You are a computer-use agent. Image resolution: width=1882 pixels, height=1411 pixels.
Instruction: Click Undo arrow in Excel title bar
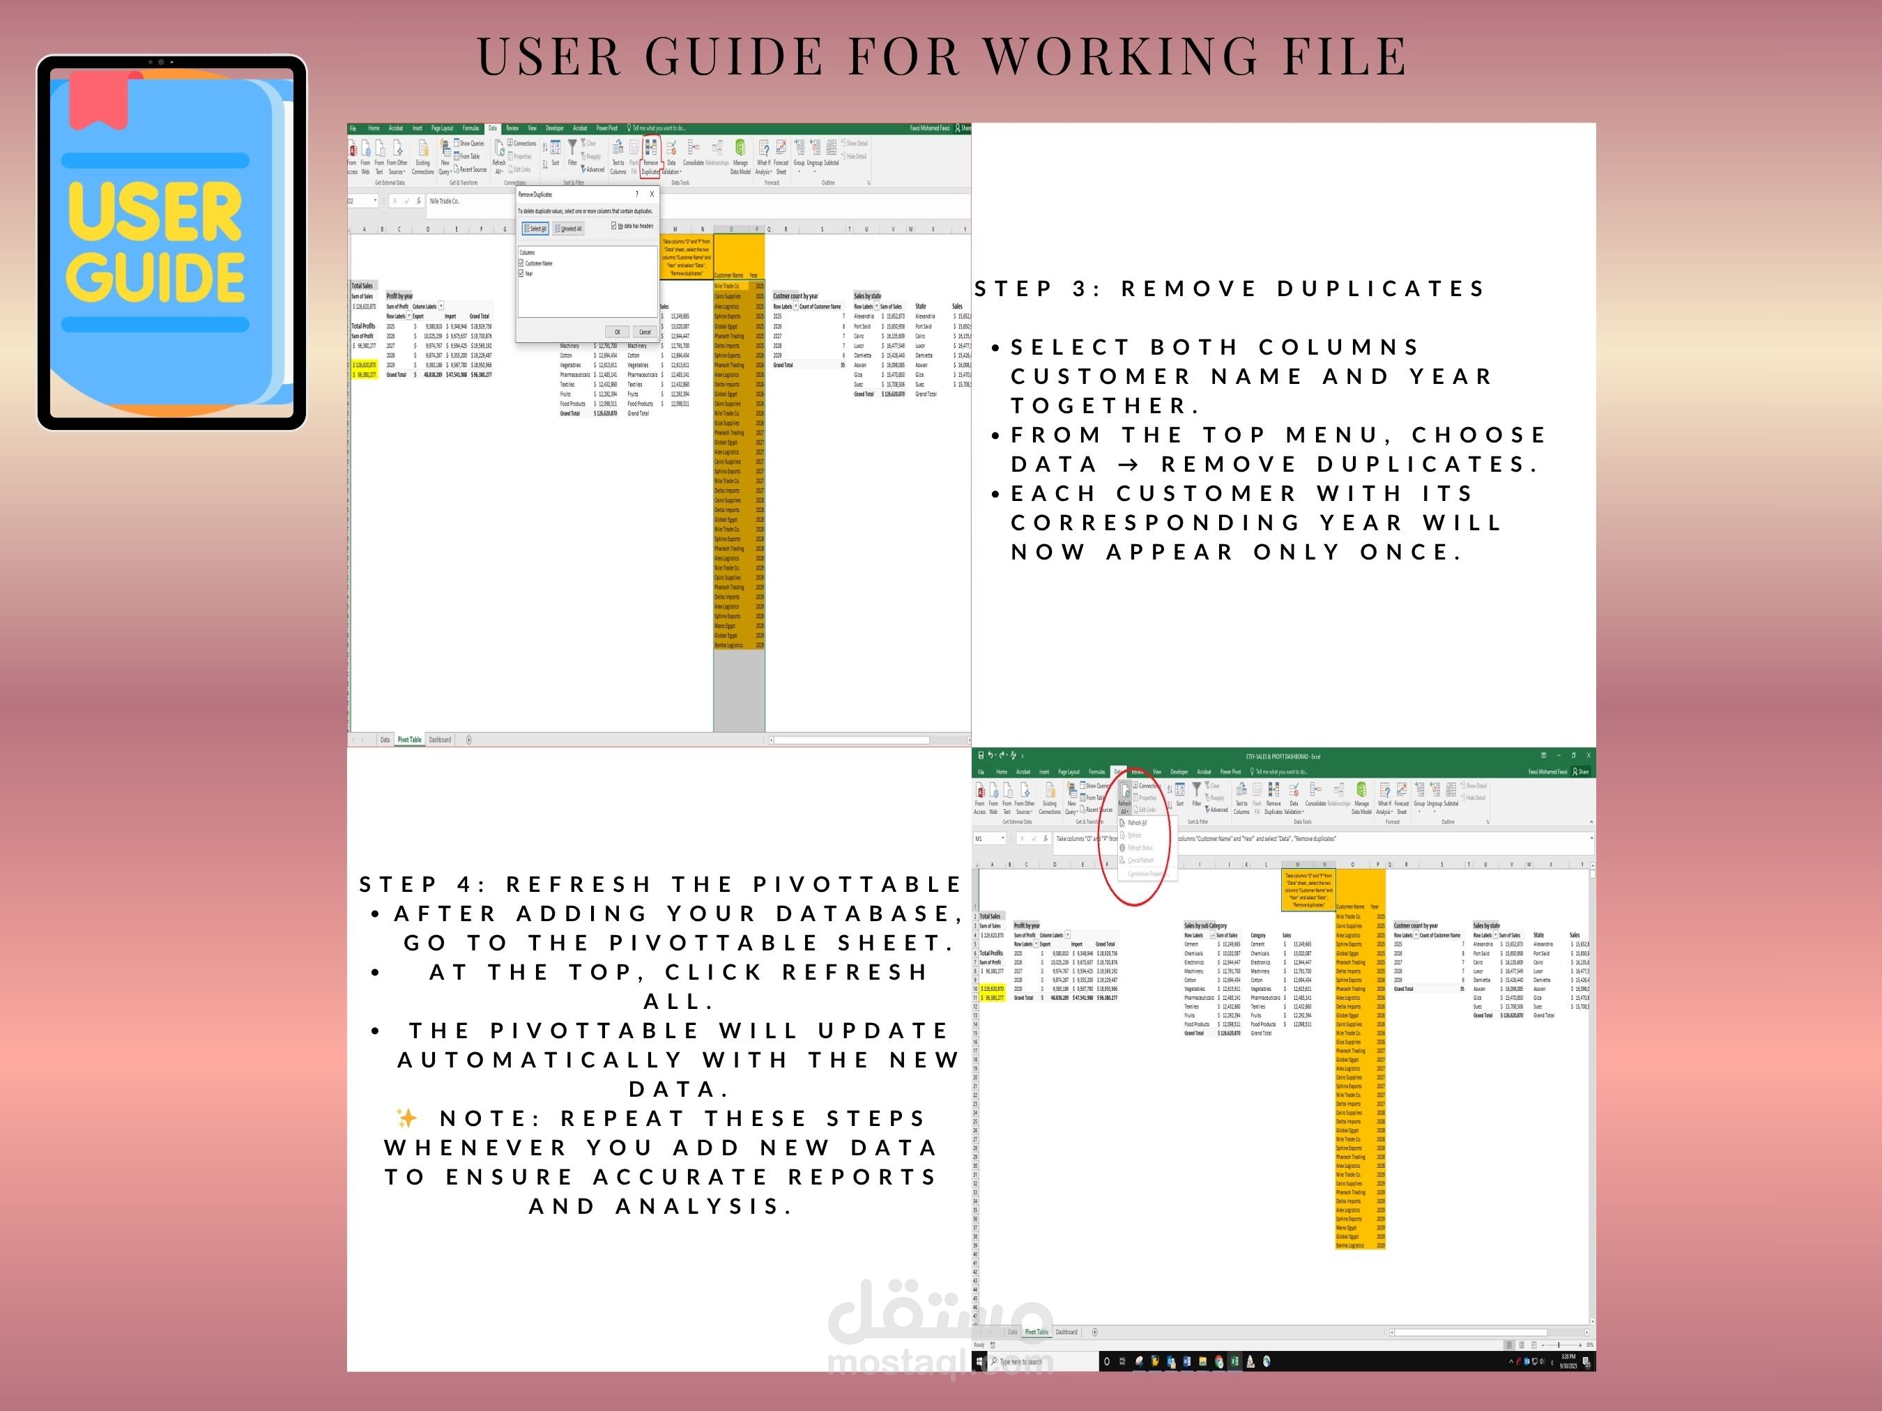point(991,755)
